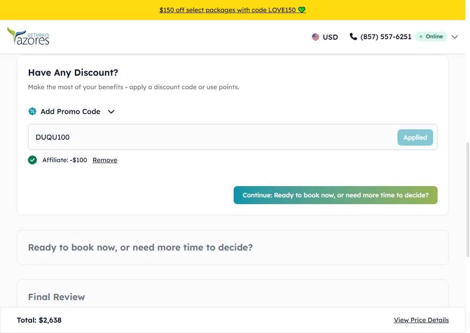Open View Price Details

click(x=421, y=320)
